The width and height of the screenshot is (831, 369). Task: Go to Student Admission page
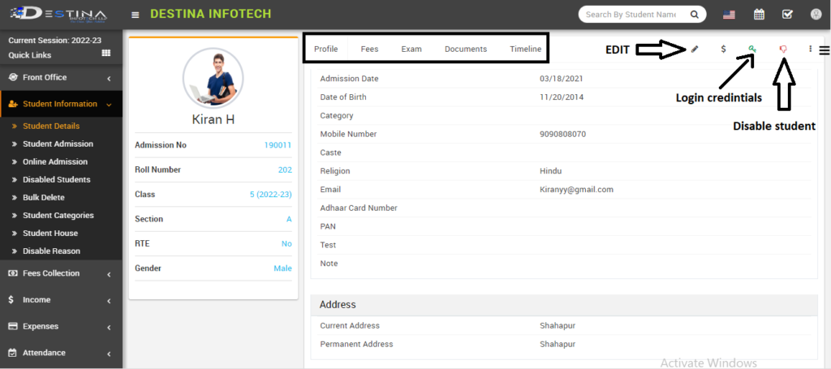[x=58, y=144]
